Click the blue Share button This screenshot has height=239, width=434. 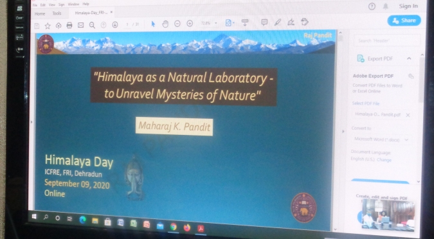[x=404, y=21]
